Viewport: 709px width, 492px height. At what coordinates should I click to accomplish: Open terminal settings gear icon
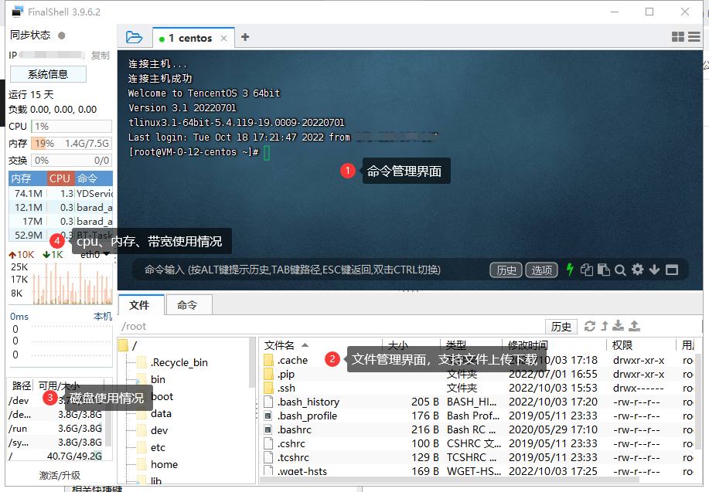[637, 270]
